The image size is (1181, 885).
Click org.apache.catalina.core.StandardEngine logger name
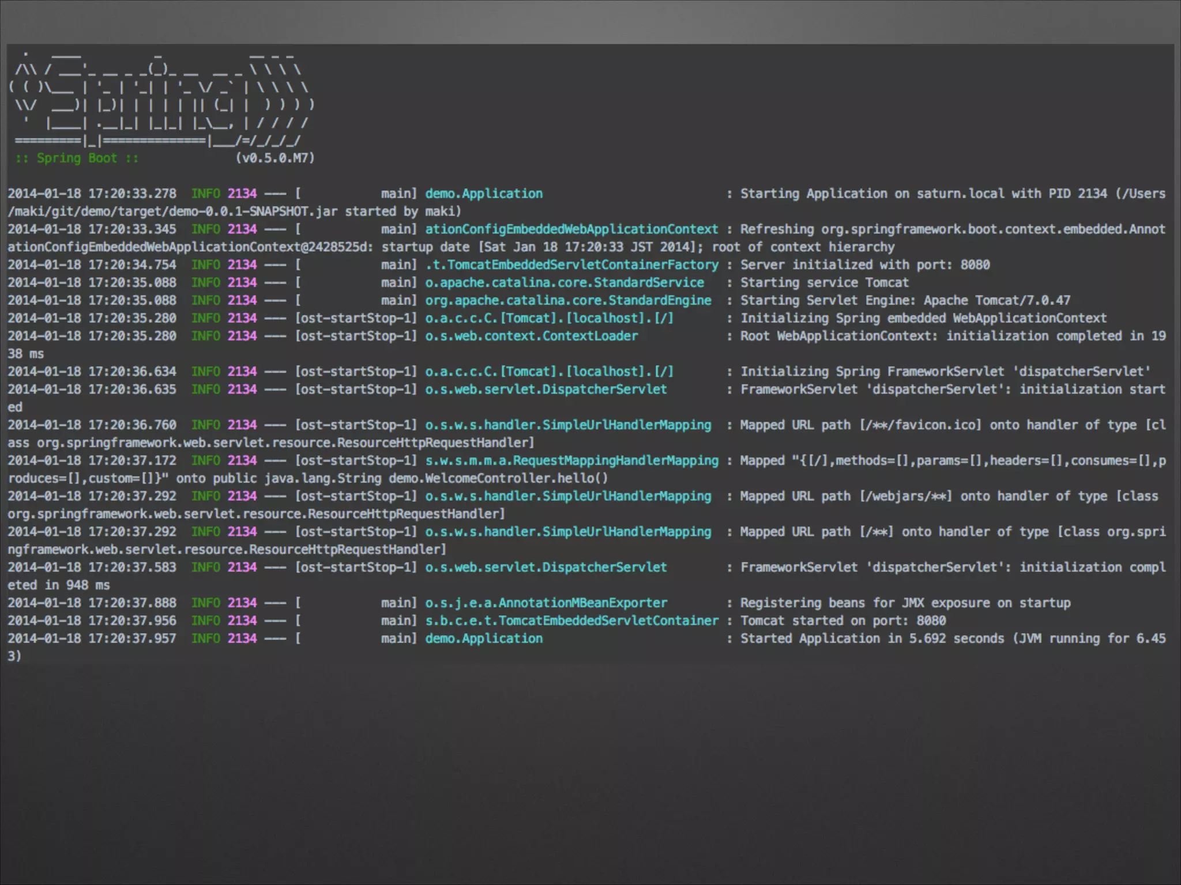[x=568, y=301]
